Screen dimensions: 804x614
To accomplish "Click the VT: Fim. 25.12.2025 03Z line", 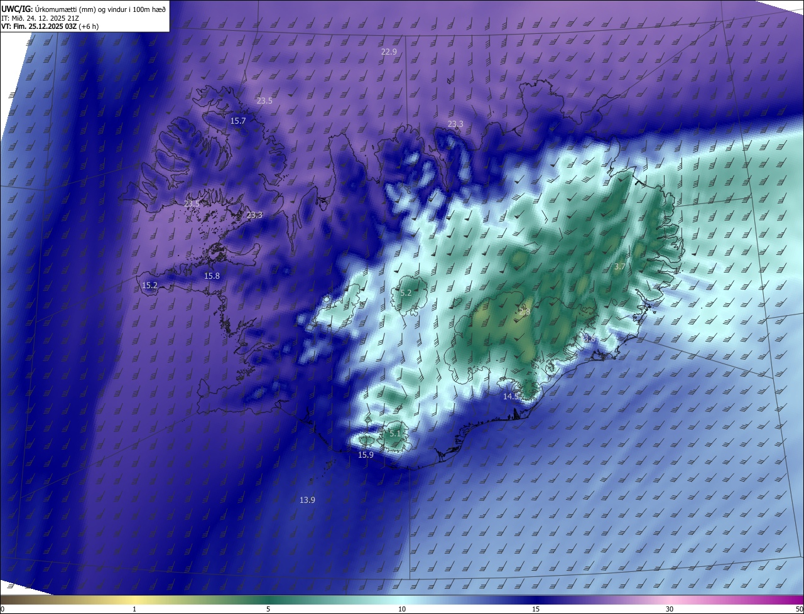I will (50, 26).
